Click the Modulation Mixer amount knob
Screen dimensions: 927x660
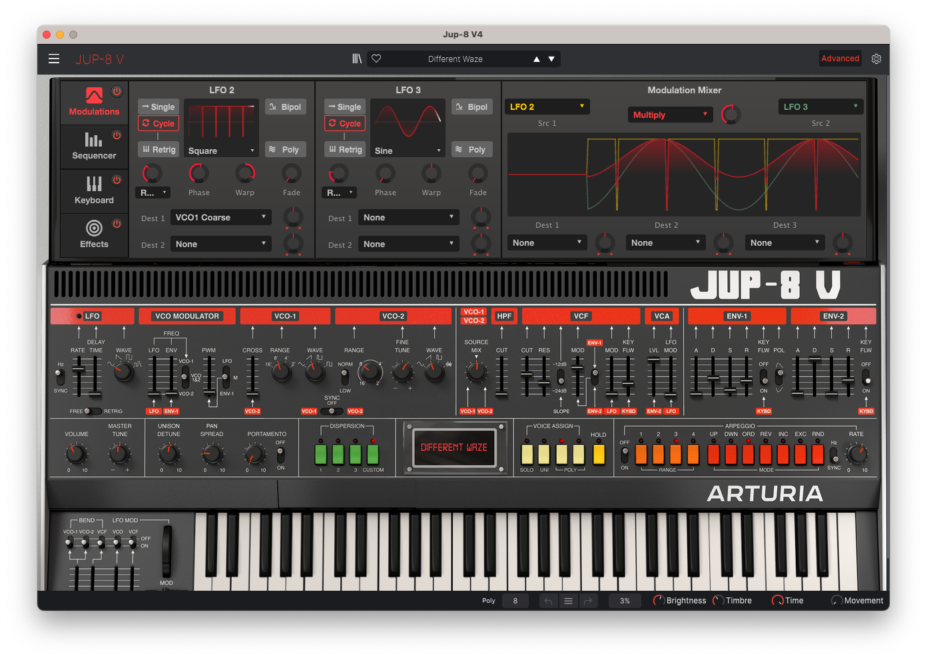[x=731, y=115]
